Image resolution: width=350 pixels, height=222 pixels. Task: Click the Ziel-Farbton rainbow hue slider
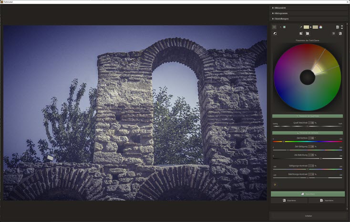(308, 141)
